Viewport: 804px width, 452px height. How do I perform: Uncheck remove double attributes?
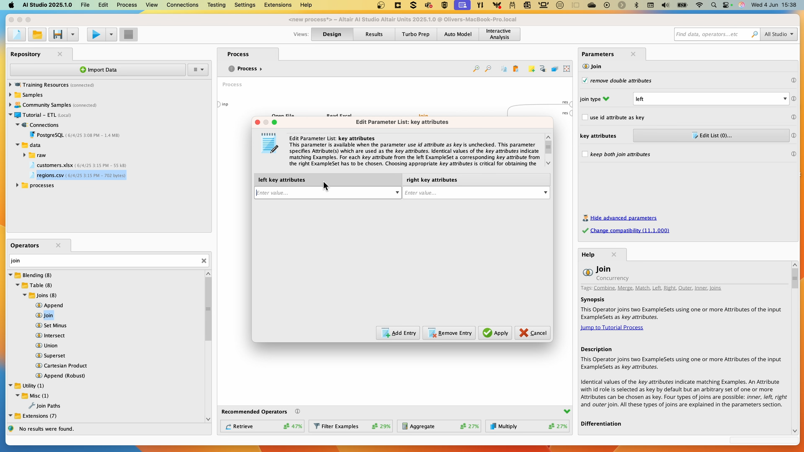pyautogui.click(x=585, y=80)
